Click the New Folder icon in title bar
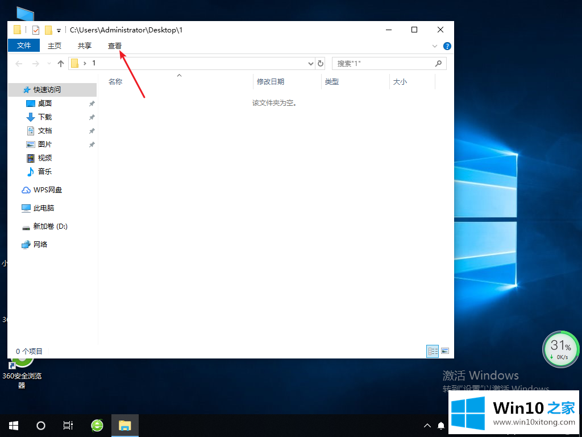Image resolution: width=582 pixels, height=437 pixels. 48,30
